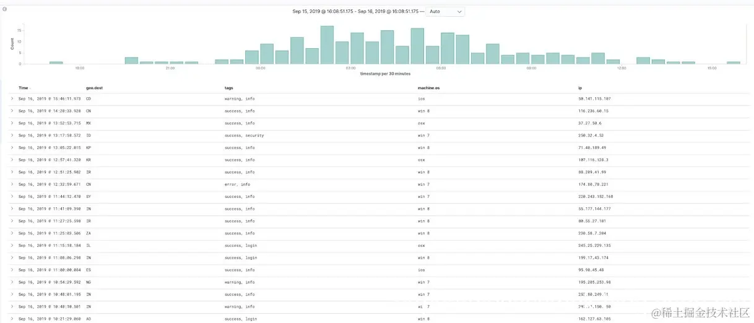Click the geo.dest value KR
Screen dimensions: 754x323
coord(89,160)
